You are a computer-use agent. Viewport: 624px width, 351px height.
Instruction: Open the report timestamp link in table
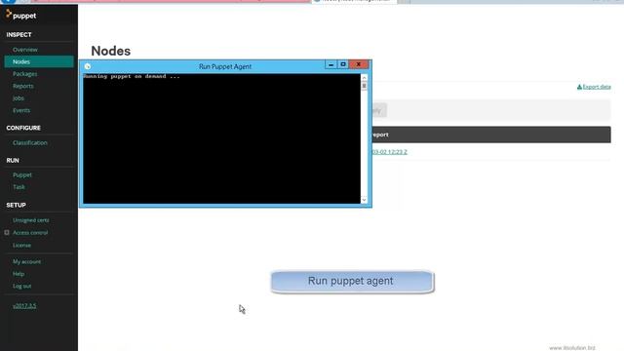coord(390,152)
